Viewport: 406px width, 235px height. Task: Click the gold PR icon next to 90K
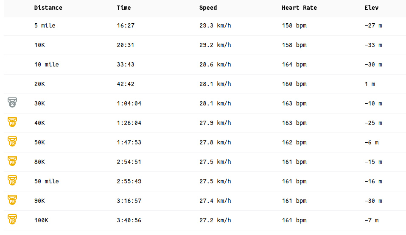(x=12, y=200)
